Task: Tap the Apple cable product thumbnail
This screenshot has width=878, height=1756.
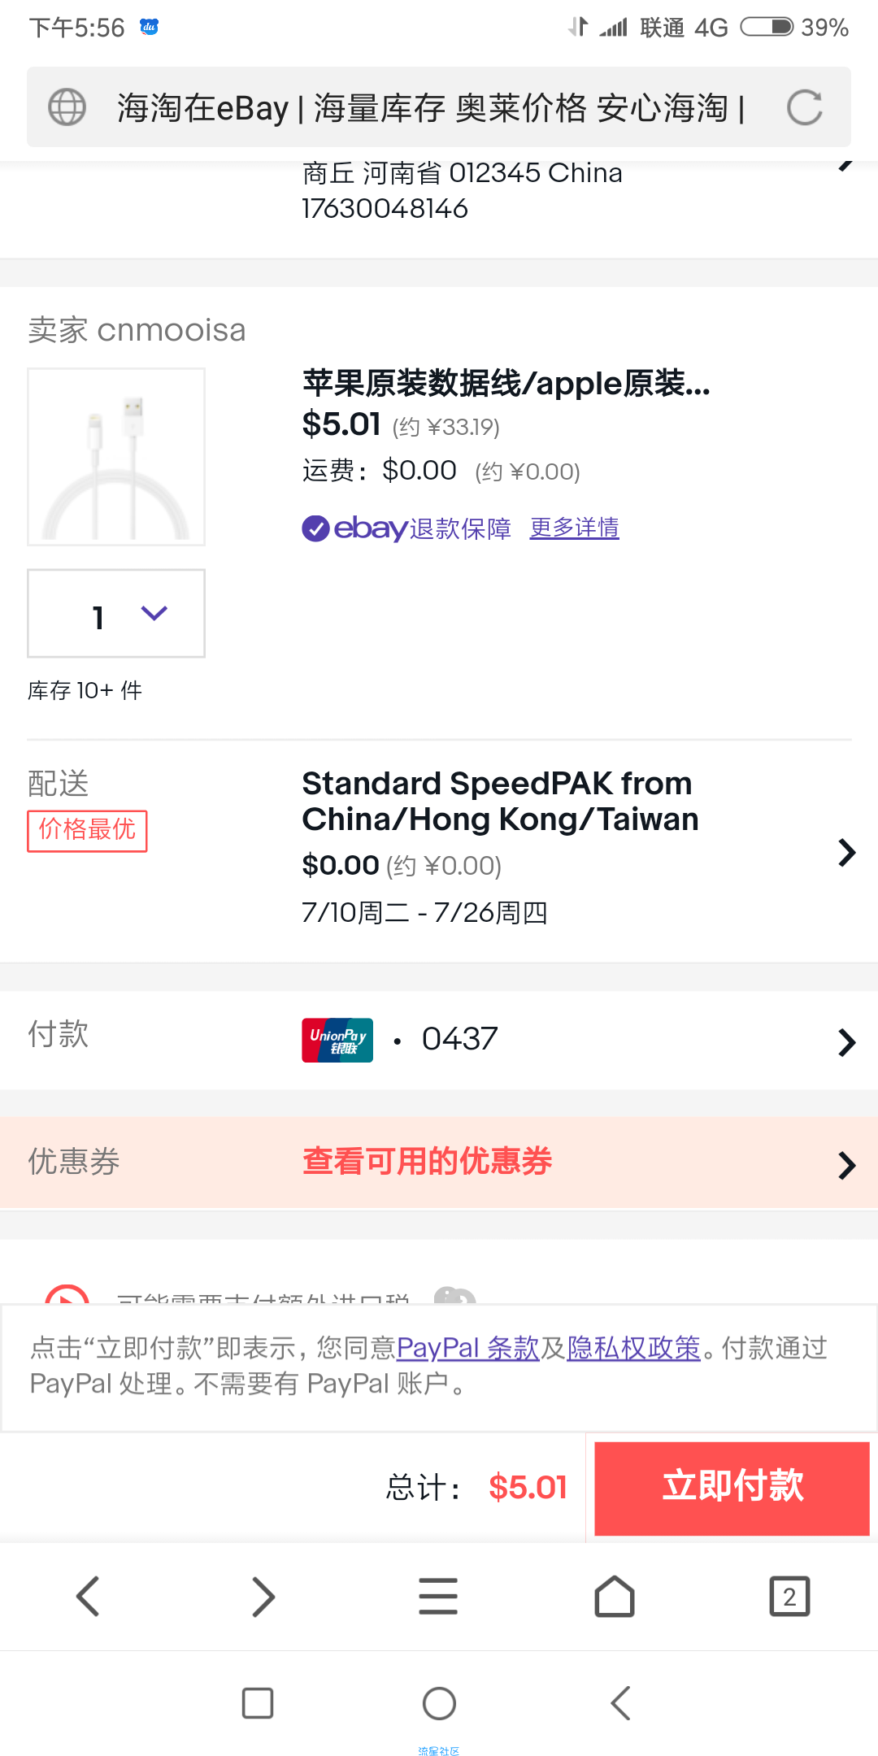Action: click(116, 457)
